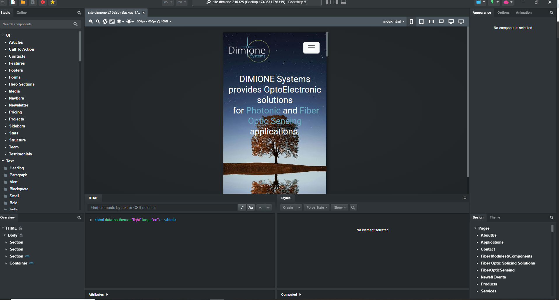Select the Styles tab
Screen dimensions: 559x300
(286, 198)
